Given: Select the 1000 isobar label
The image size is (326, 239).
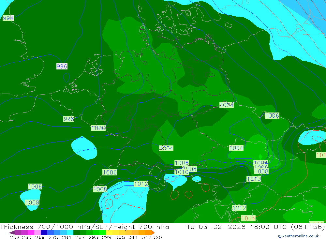Looking at the screenshot, I should pos(98,128).
